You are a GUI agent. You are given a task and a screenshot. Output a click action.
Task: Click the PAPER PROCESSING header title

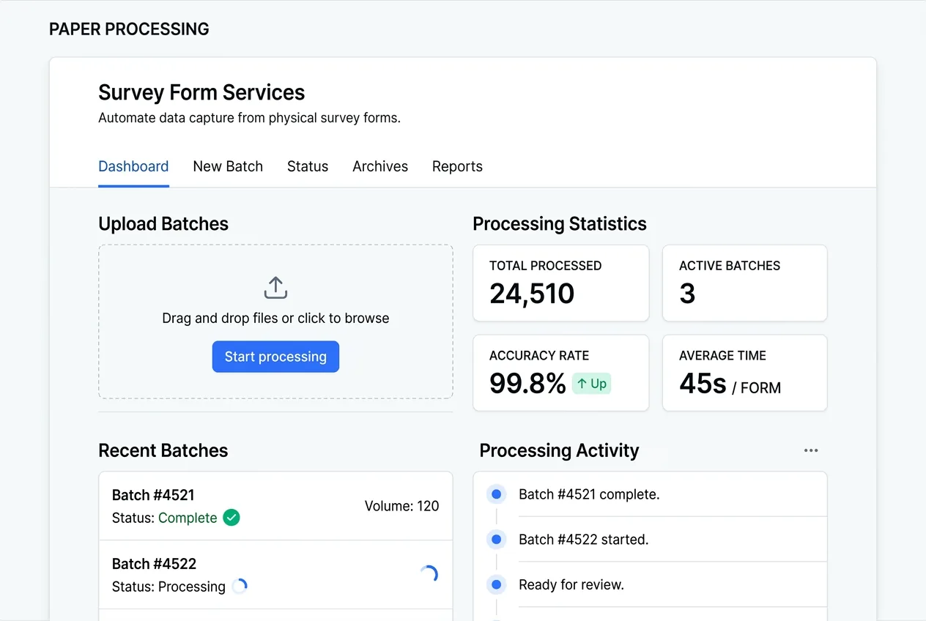129,29
